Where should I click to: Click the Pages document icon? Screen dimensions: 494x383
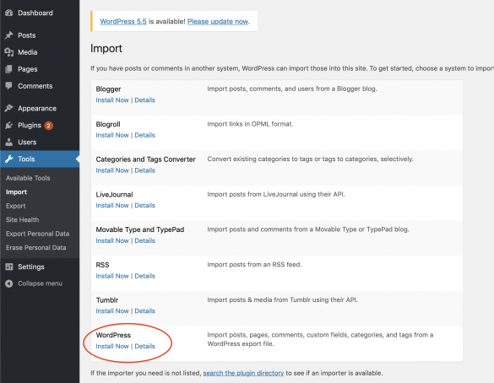point(9,69)
